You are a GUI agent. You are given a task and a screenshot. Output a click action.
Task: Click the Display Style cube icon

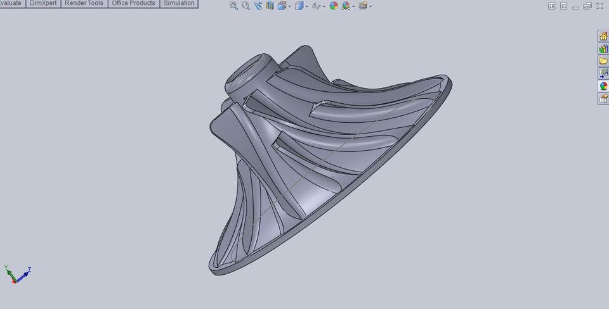pos(299,6)
